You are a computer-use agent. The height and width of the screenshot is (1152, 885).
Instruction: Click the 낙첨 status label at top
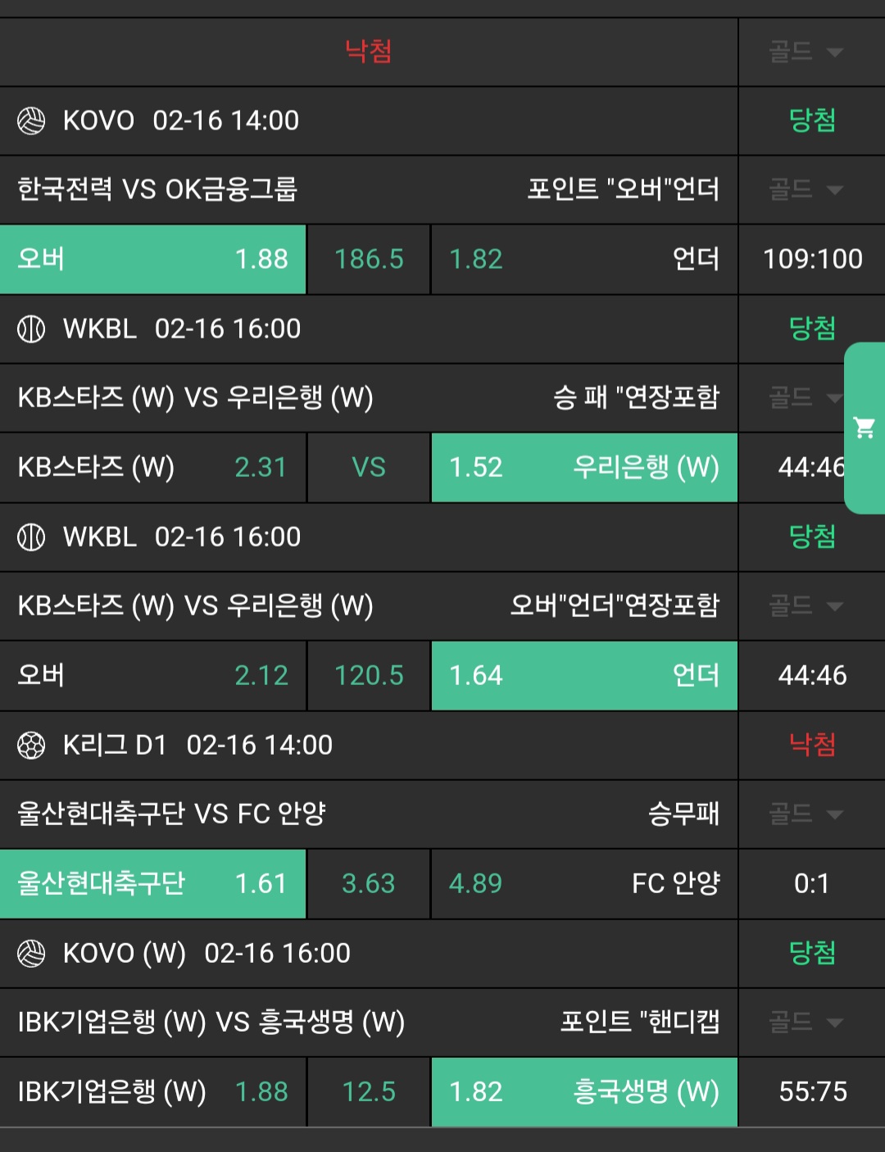tap(369, 52)
